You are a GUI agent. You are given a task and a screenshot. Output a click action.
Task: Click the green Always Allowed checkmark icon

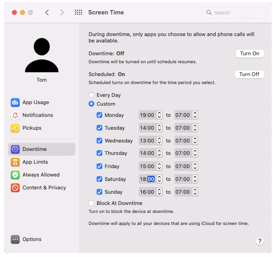[15, 175]
